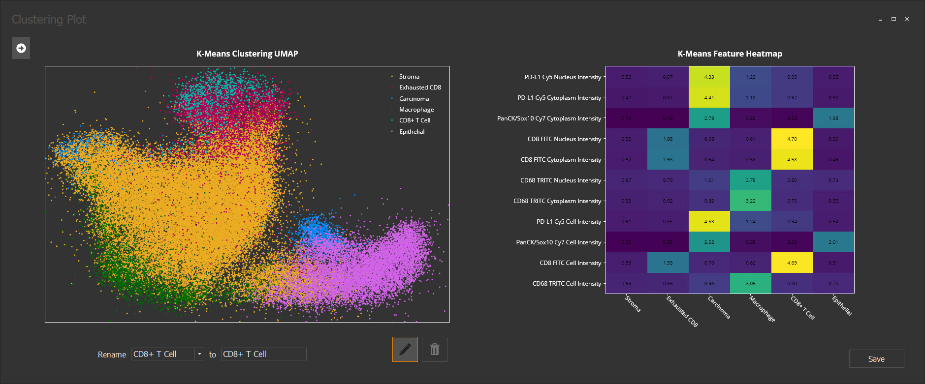This screenshot has width=925, height=384.
Task: Click the new cluster name text field
Action: 264,354
